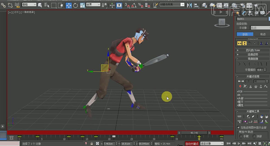Screen dimensions: 270x146
Task: Switch to the 轨迹 tab
Action: [x=263, y=34]
